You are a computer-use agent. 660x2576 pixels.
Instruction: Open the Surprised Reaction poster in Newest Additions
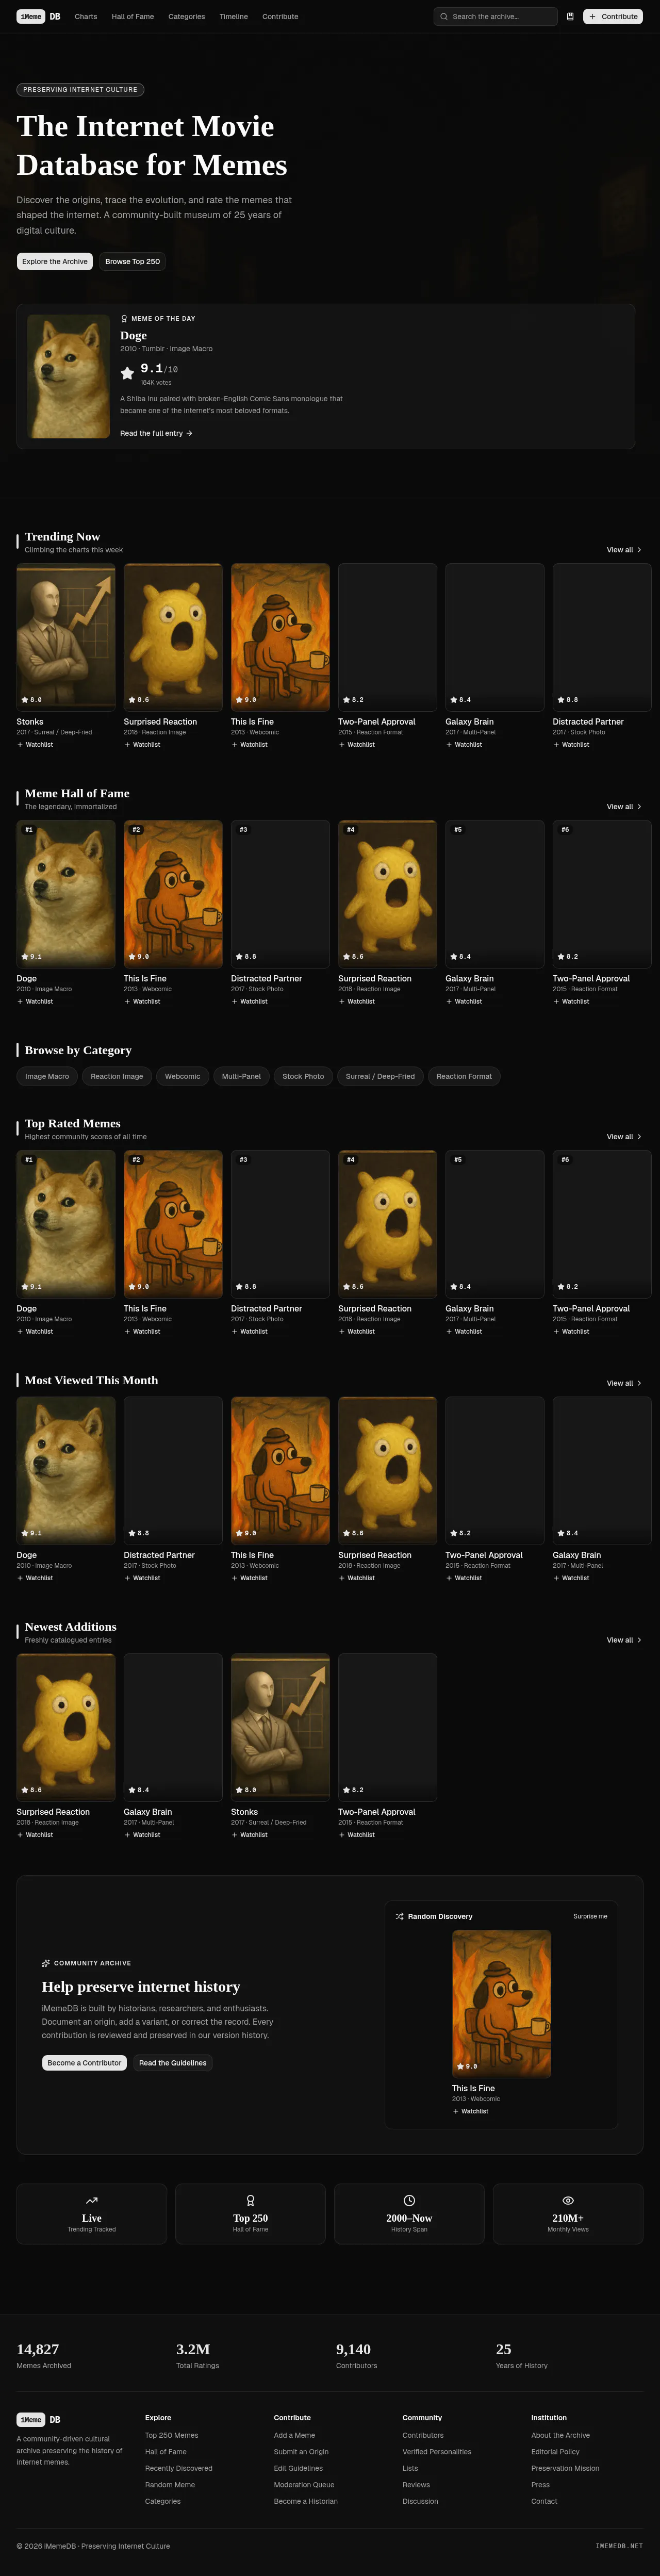click(66, 1727)
